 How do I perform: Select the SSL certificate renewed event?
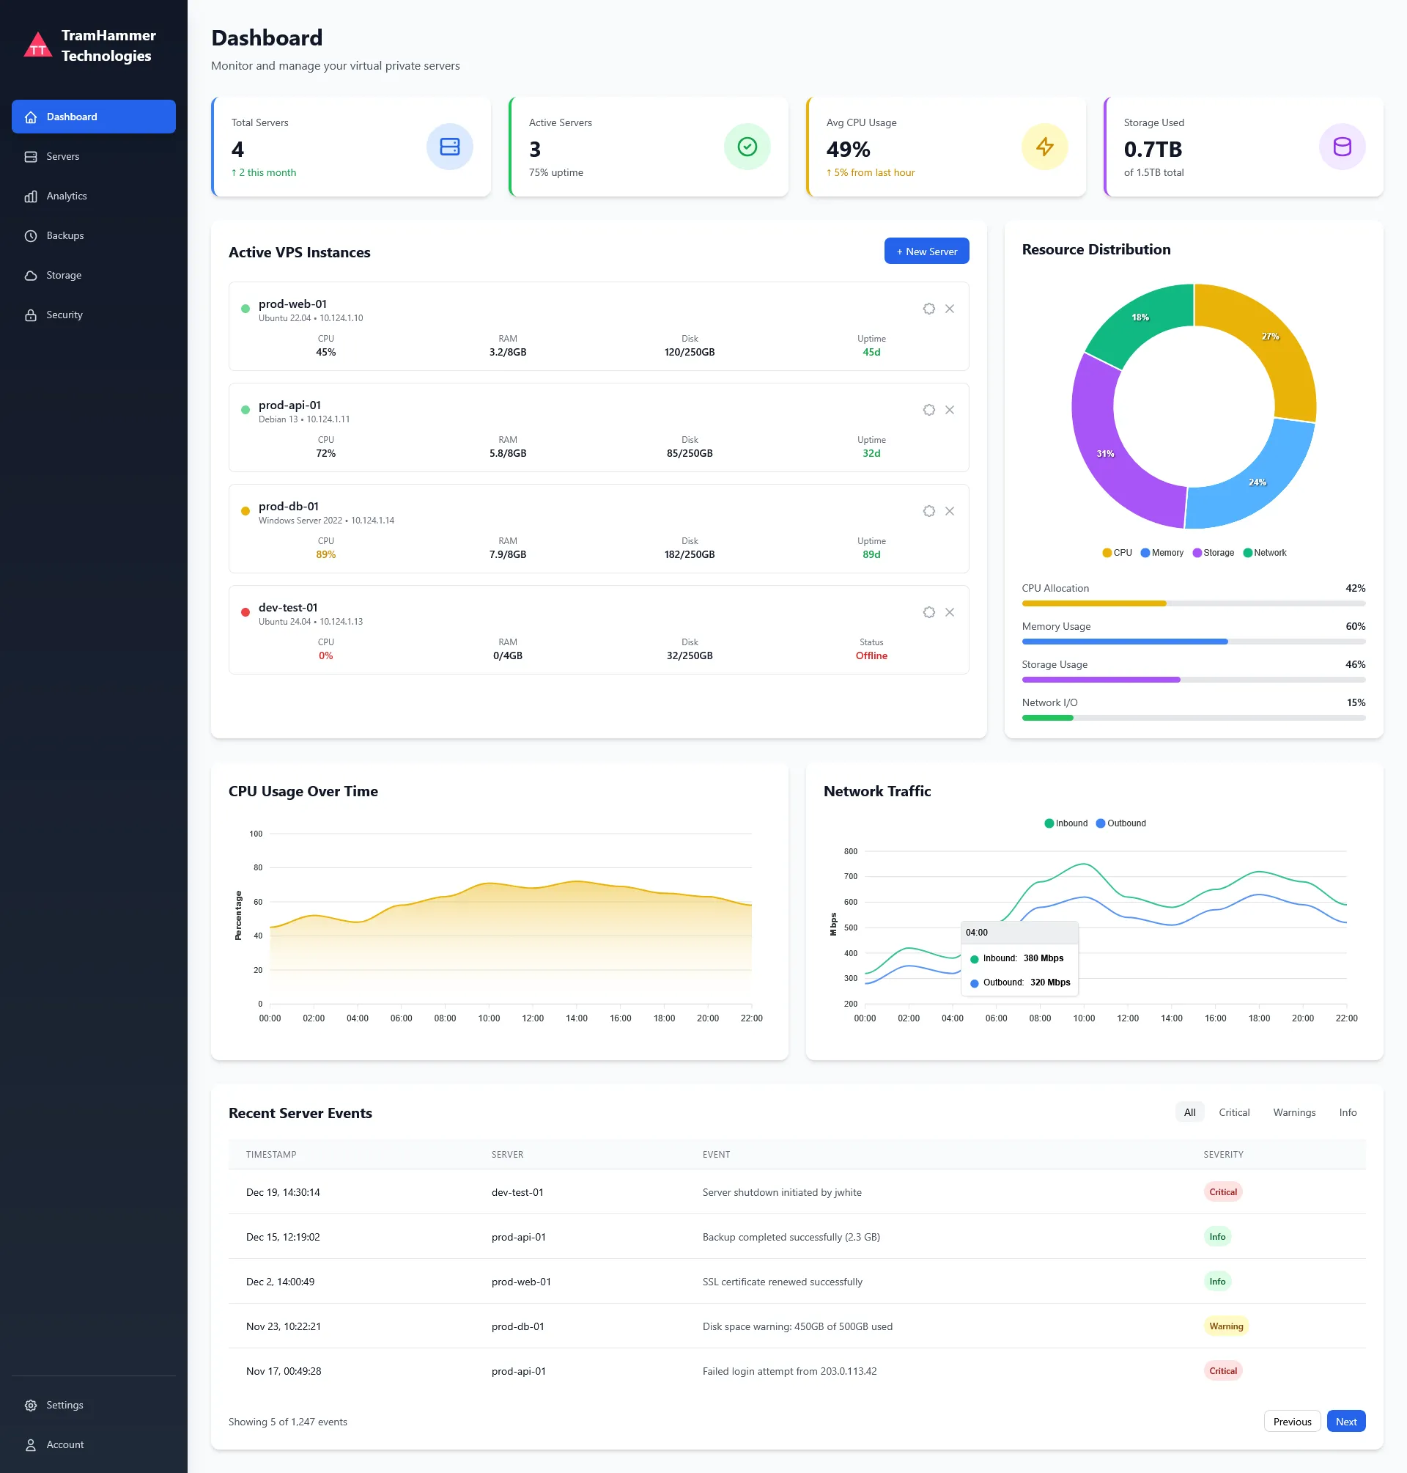pos(782,1282)
